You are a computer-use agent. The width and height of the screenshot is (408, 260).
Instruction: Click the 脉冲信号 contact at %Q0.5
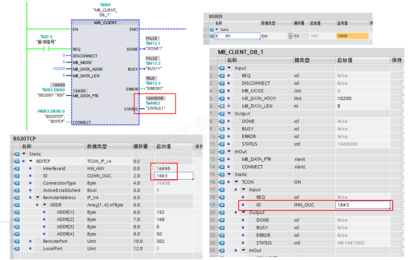point(47,49)
